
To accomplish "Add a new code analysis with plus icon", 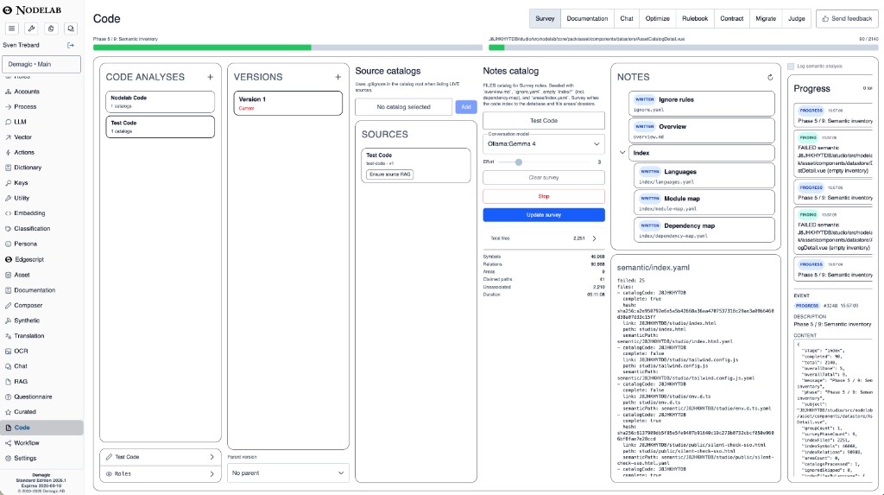I will point(211,77).
